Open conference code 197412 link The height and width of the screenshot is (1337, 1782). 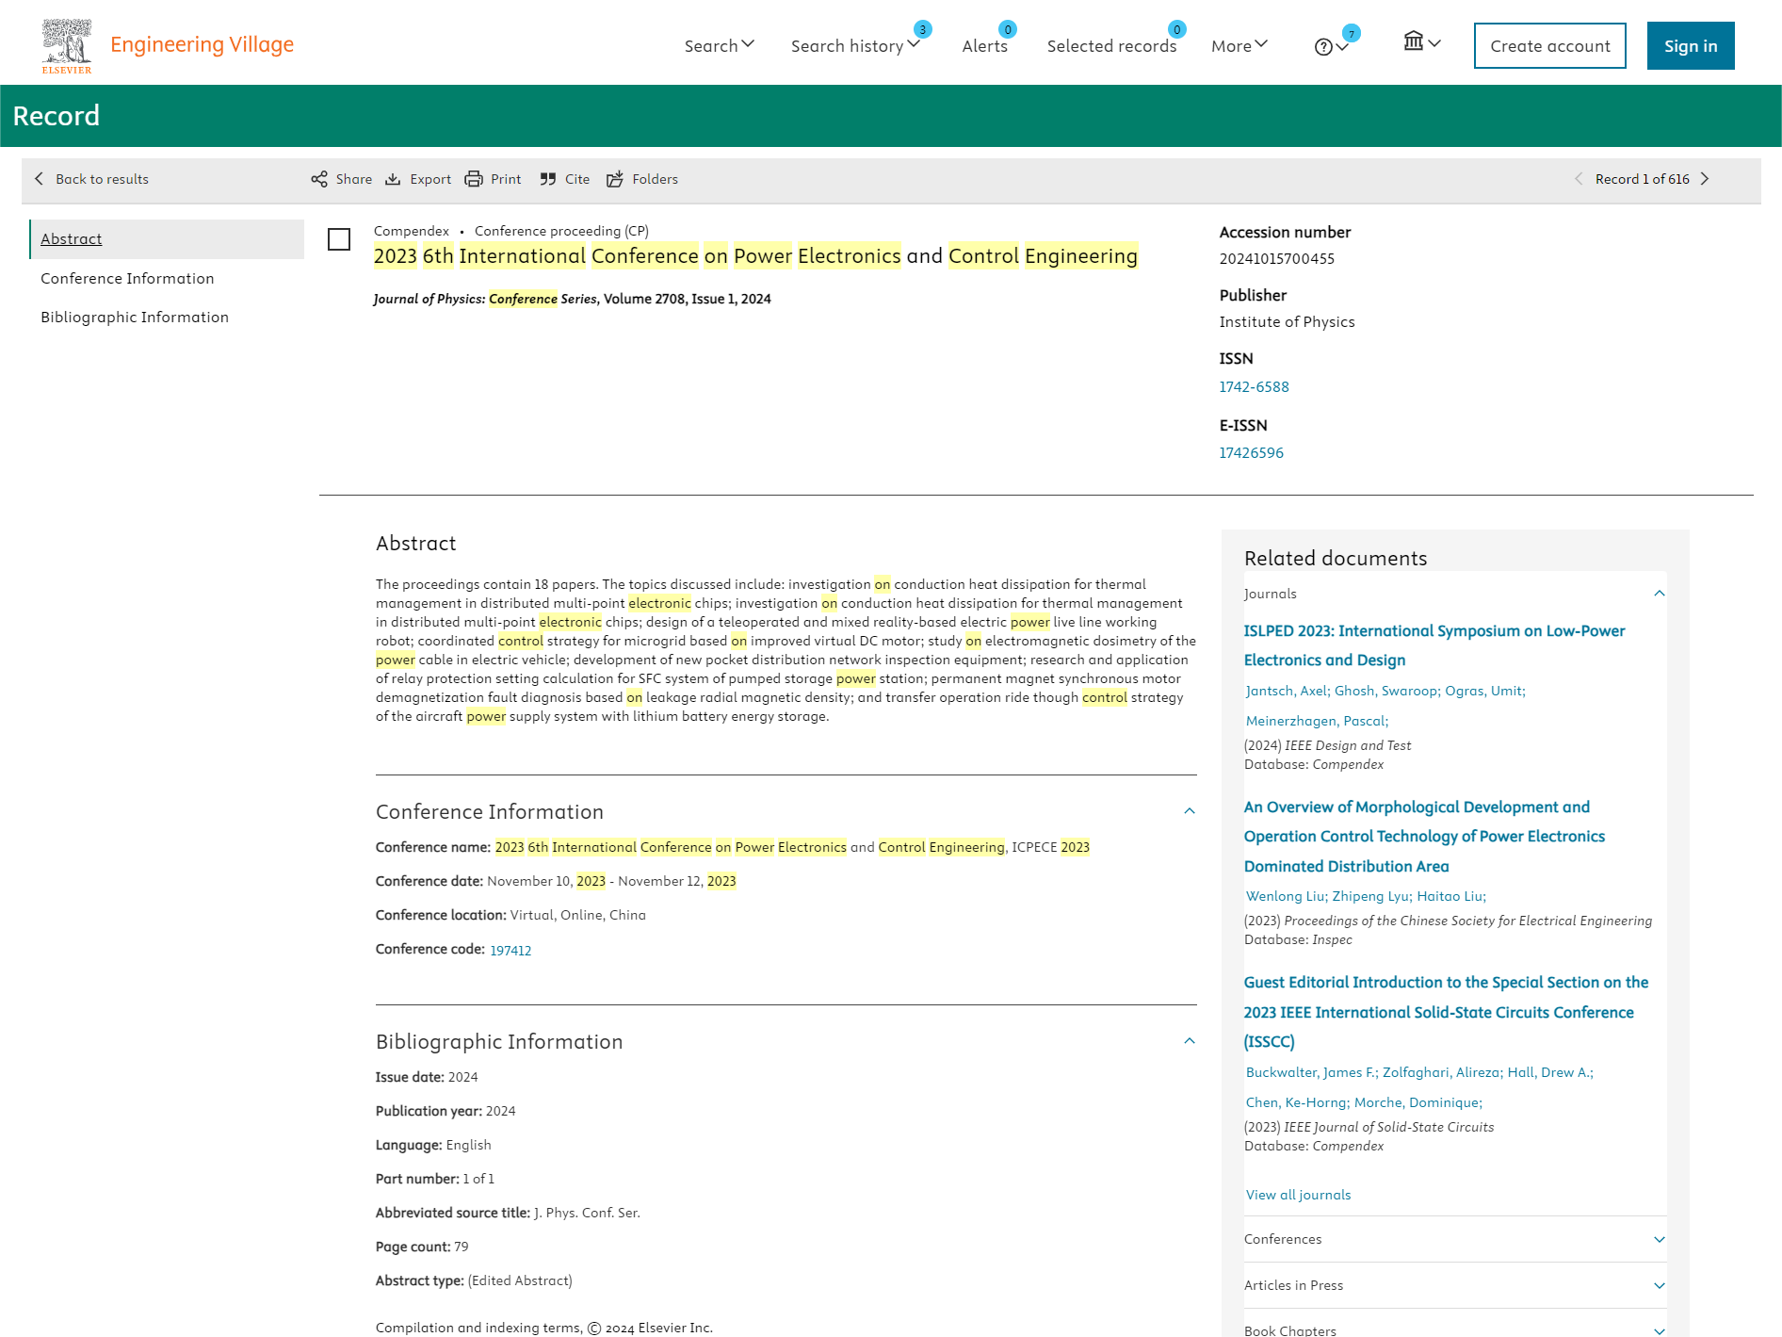pyautogui.click(x=510, y=950)
